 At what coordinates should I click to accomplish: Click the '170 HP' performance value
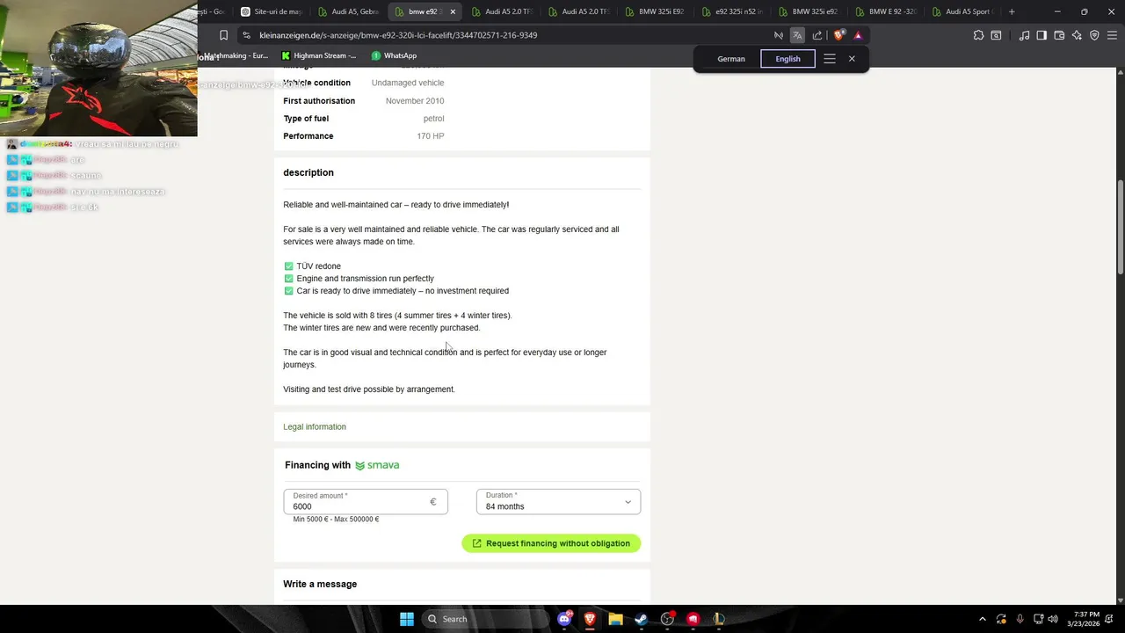click(431, 136)
